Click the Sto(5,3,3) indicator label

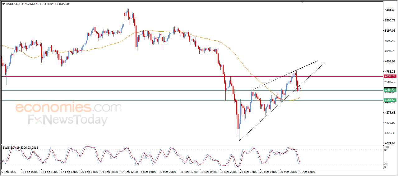pos(21,148)
